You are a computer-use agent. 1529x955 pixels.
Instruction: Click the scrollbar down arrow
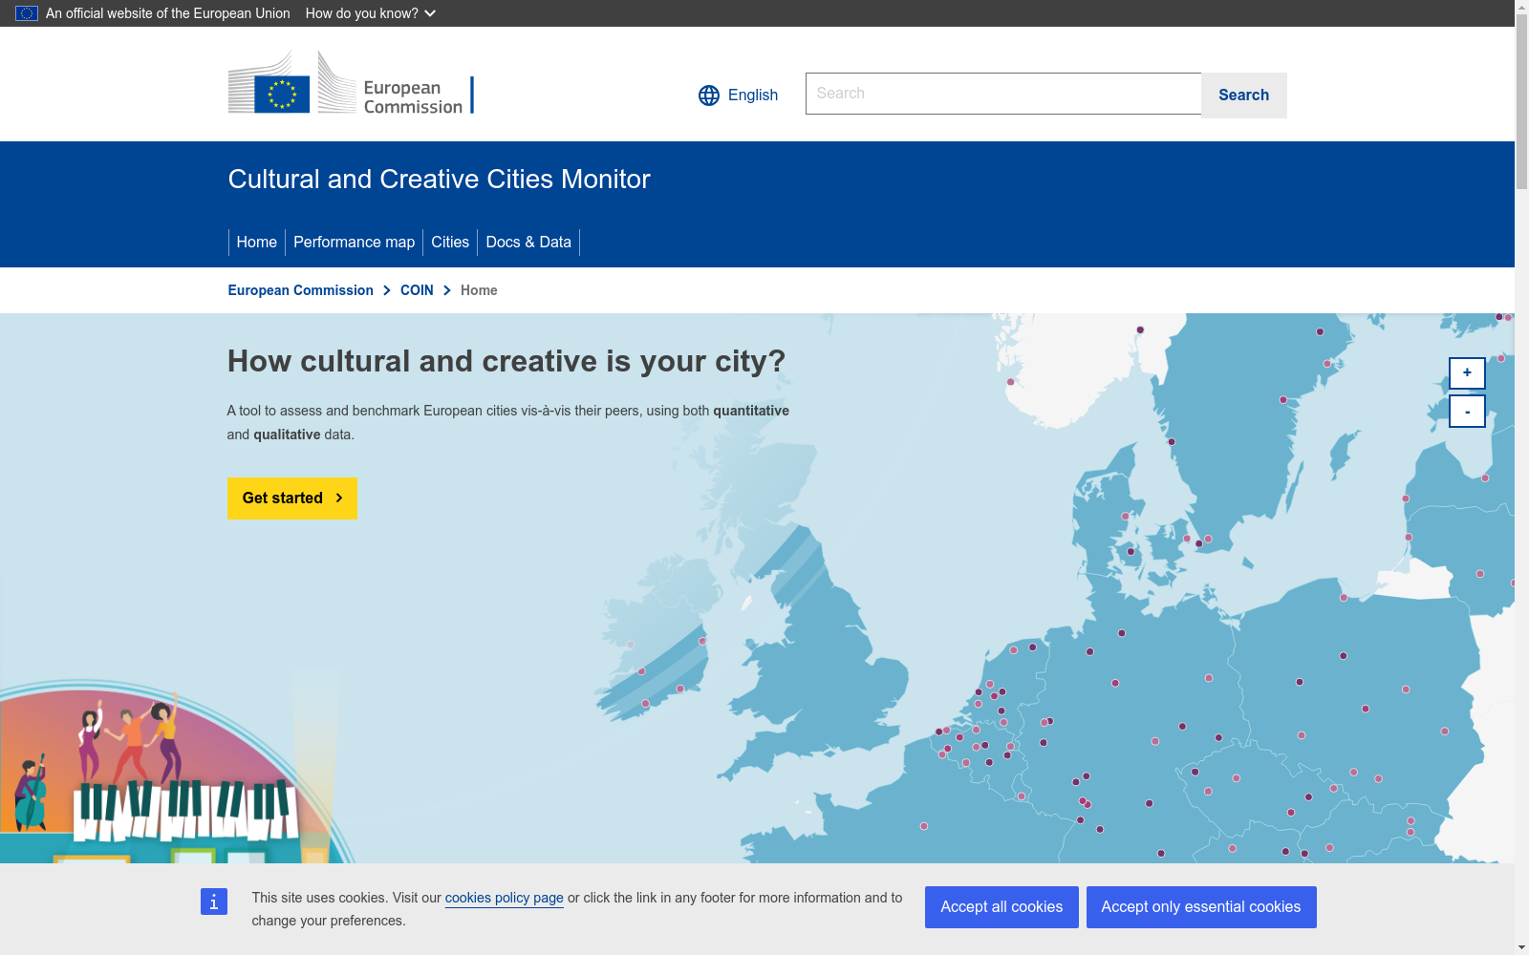click(1521, 947)
